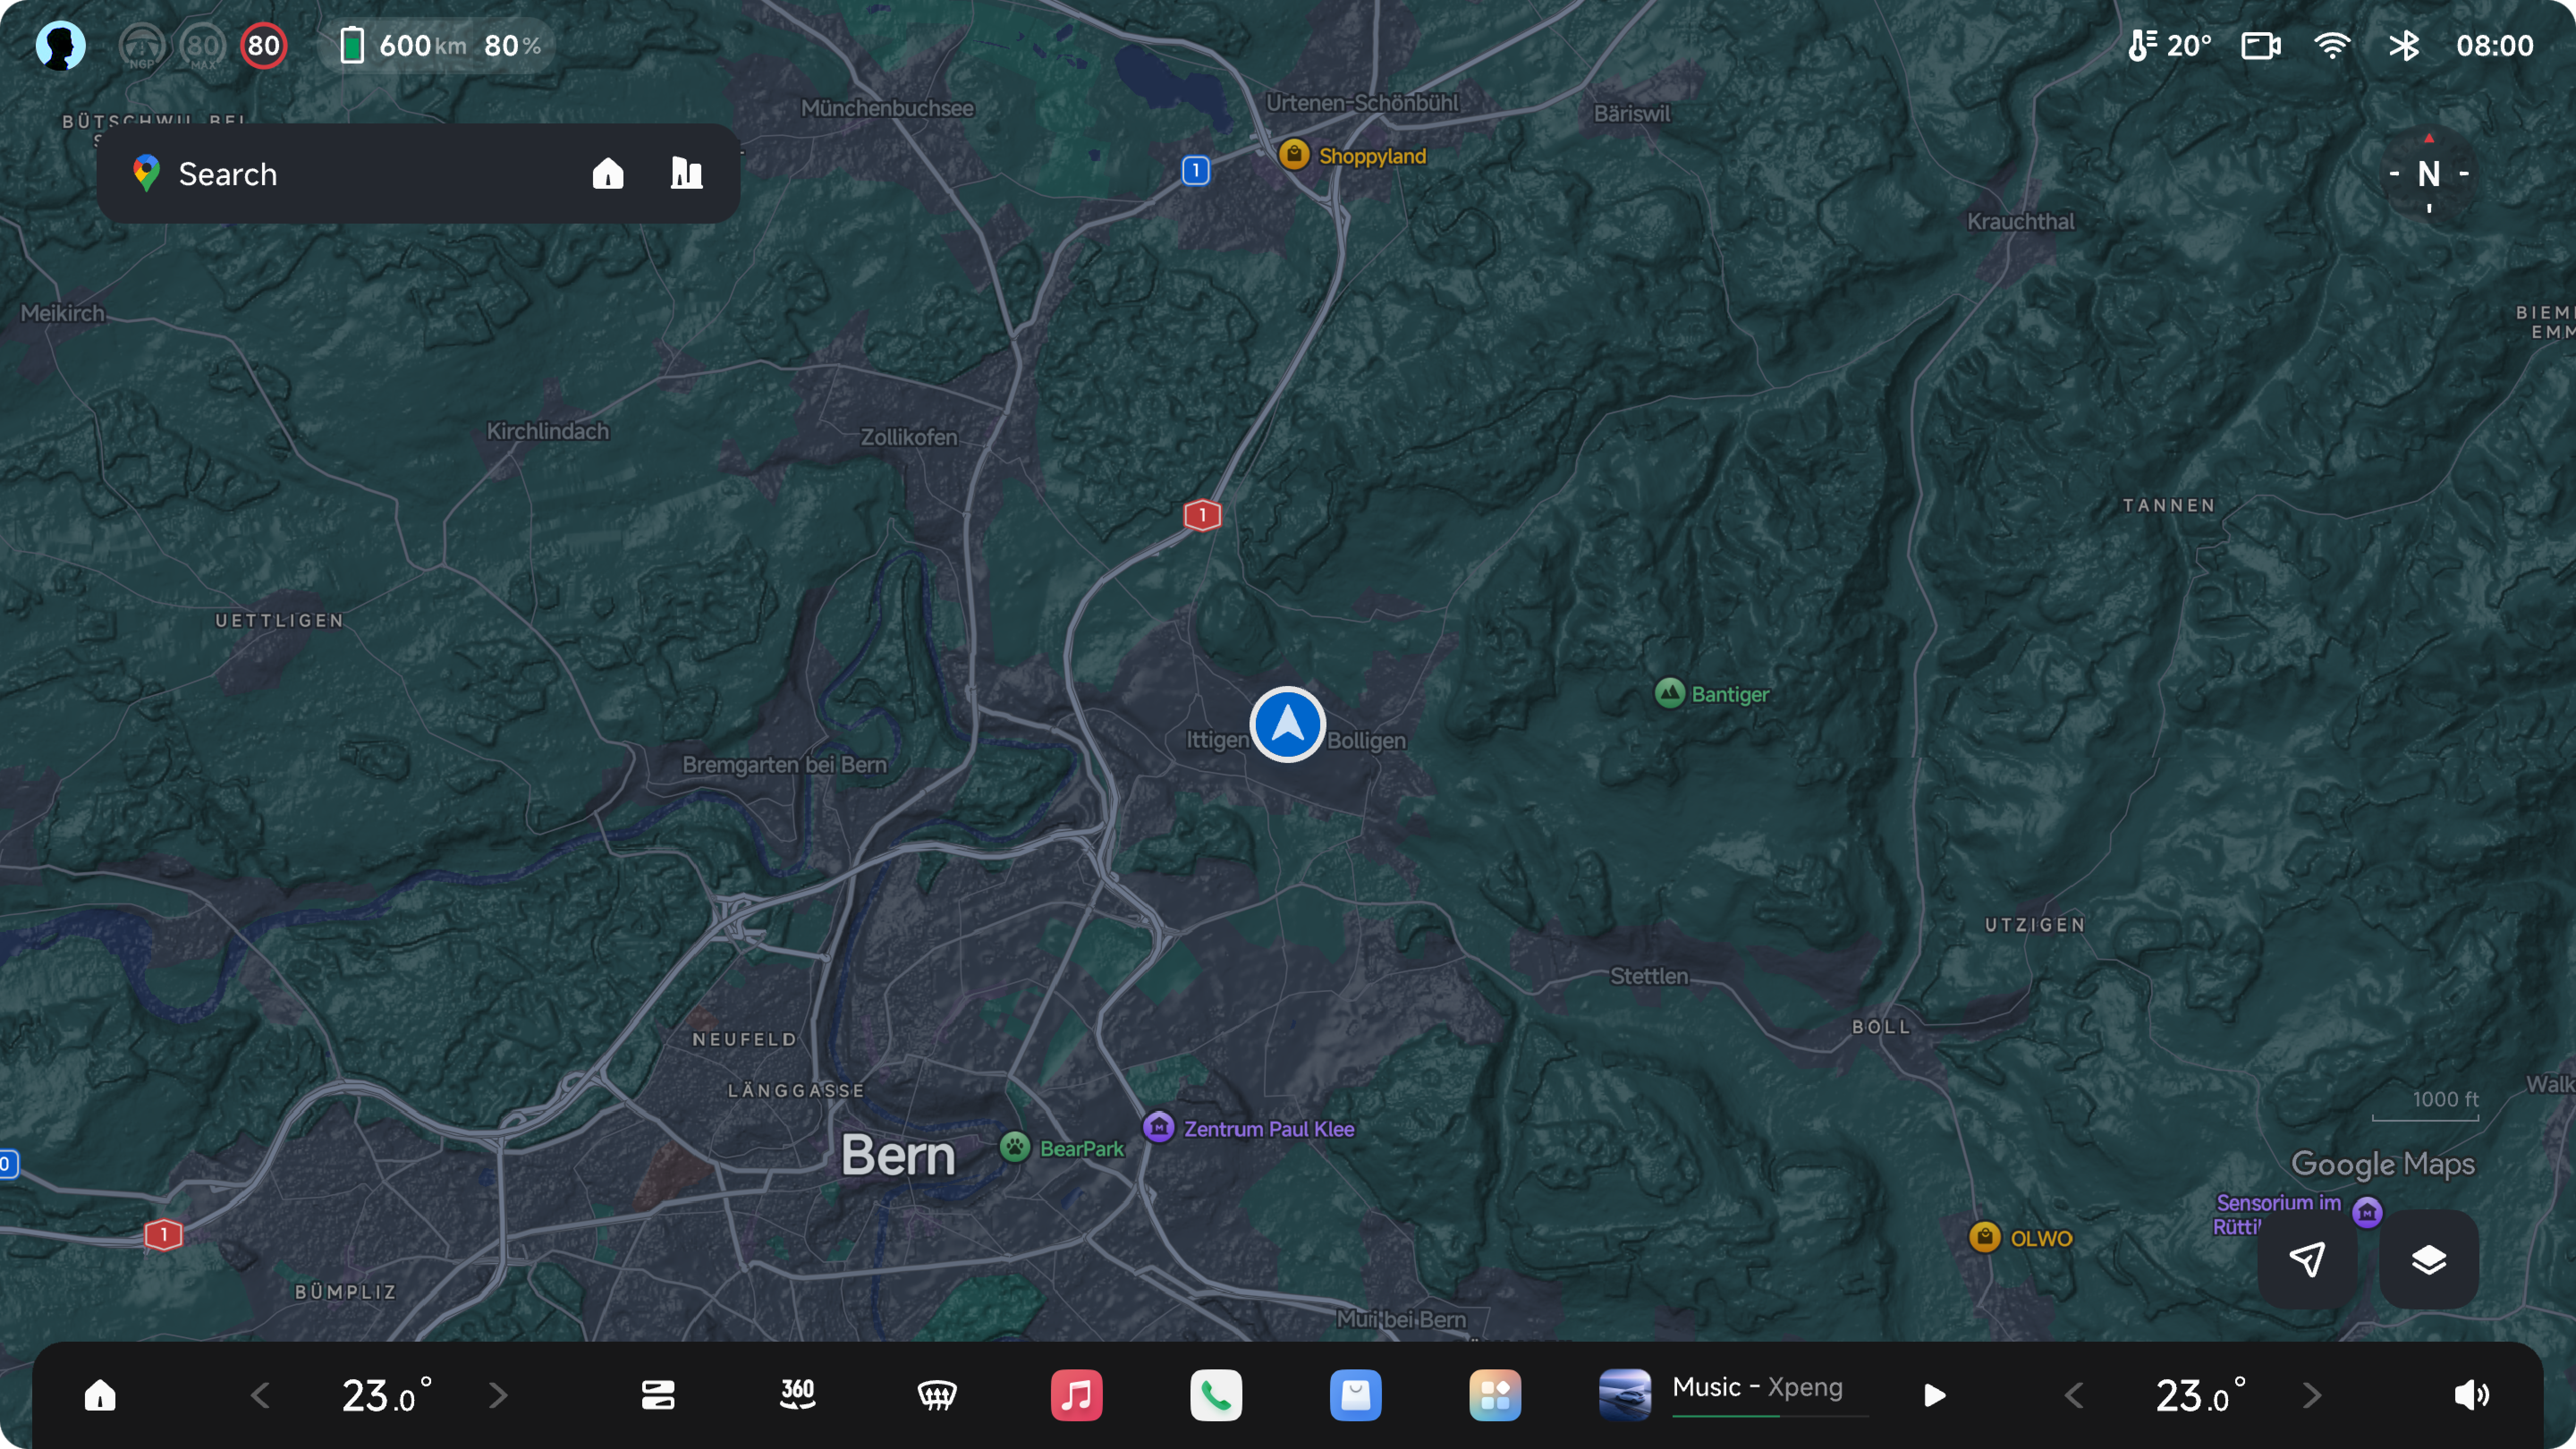Tap the Bern city label

pyautogui.click(x=898, y=1155)
